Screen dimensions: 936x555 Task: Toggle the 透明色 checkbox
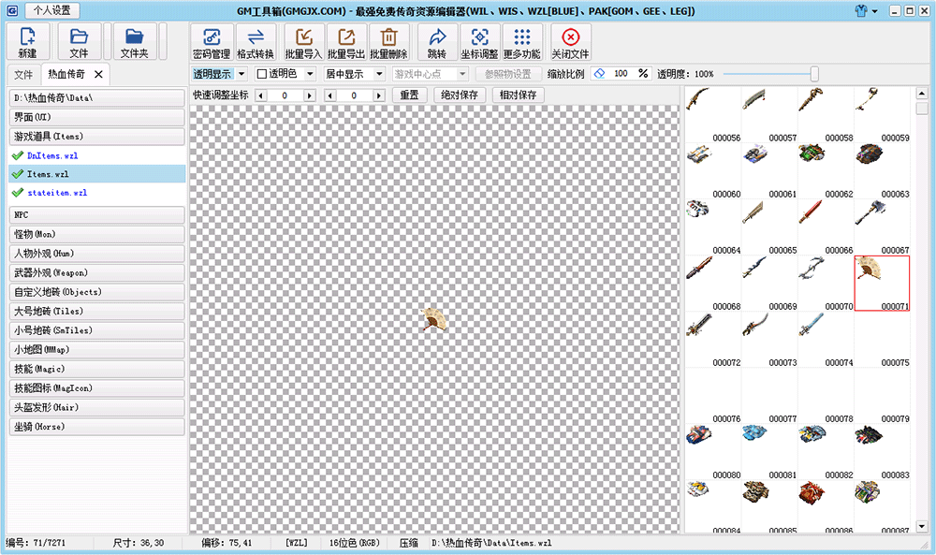pos(262,74)
